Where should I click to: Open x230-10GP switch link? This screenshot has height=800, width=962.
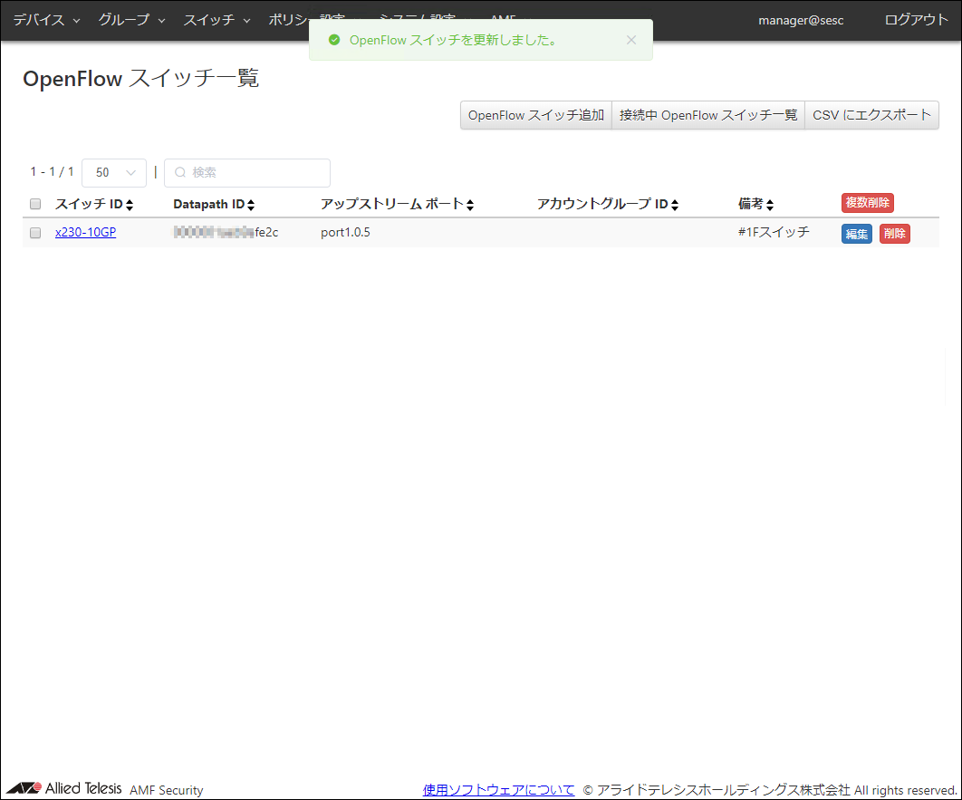point(85,233)
